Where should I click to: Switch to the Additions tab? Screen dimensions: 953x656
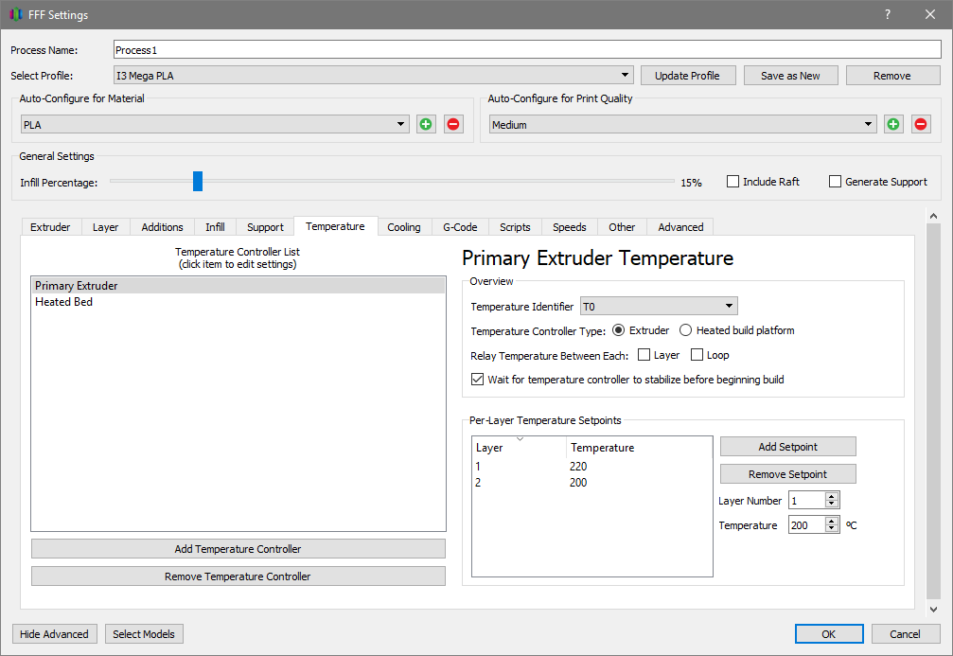pyautogui.click(x=162, y=227)
